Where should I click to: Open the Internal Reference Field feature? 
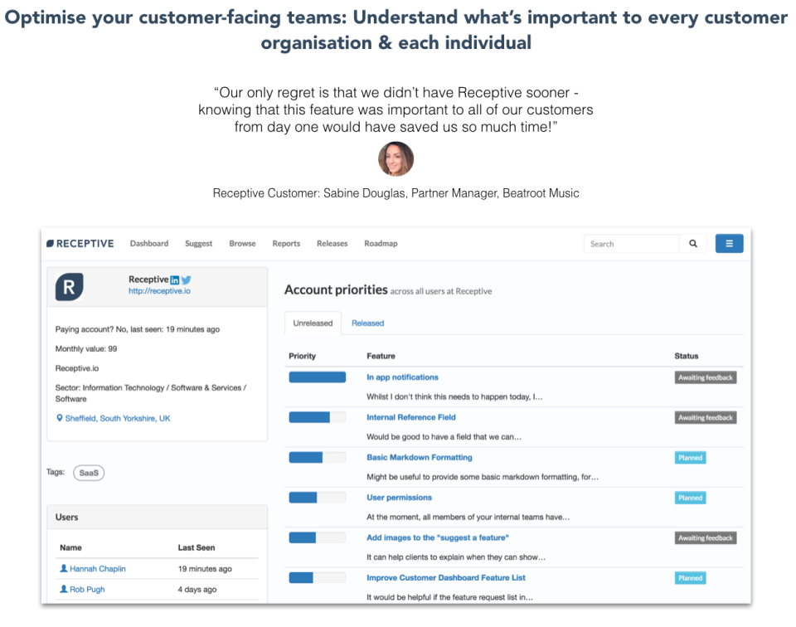(x=411, y=417)
